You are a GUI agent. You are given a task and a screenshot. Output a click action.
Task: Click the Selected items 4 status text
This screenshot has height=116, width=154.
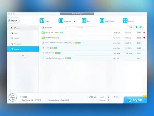(59, 100)
